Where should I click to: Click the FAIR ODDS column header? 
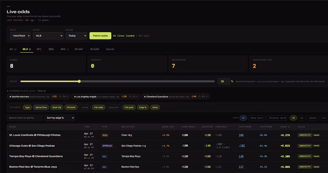(245, 127)
